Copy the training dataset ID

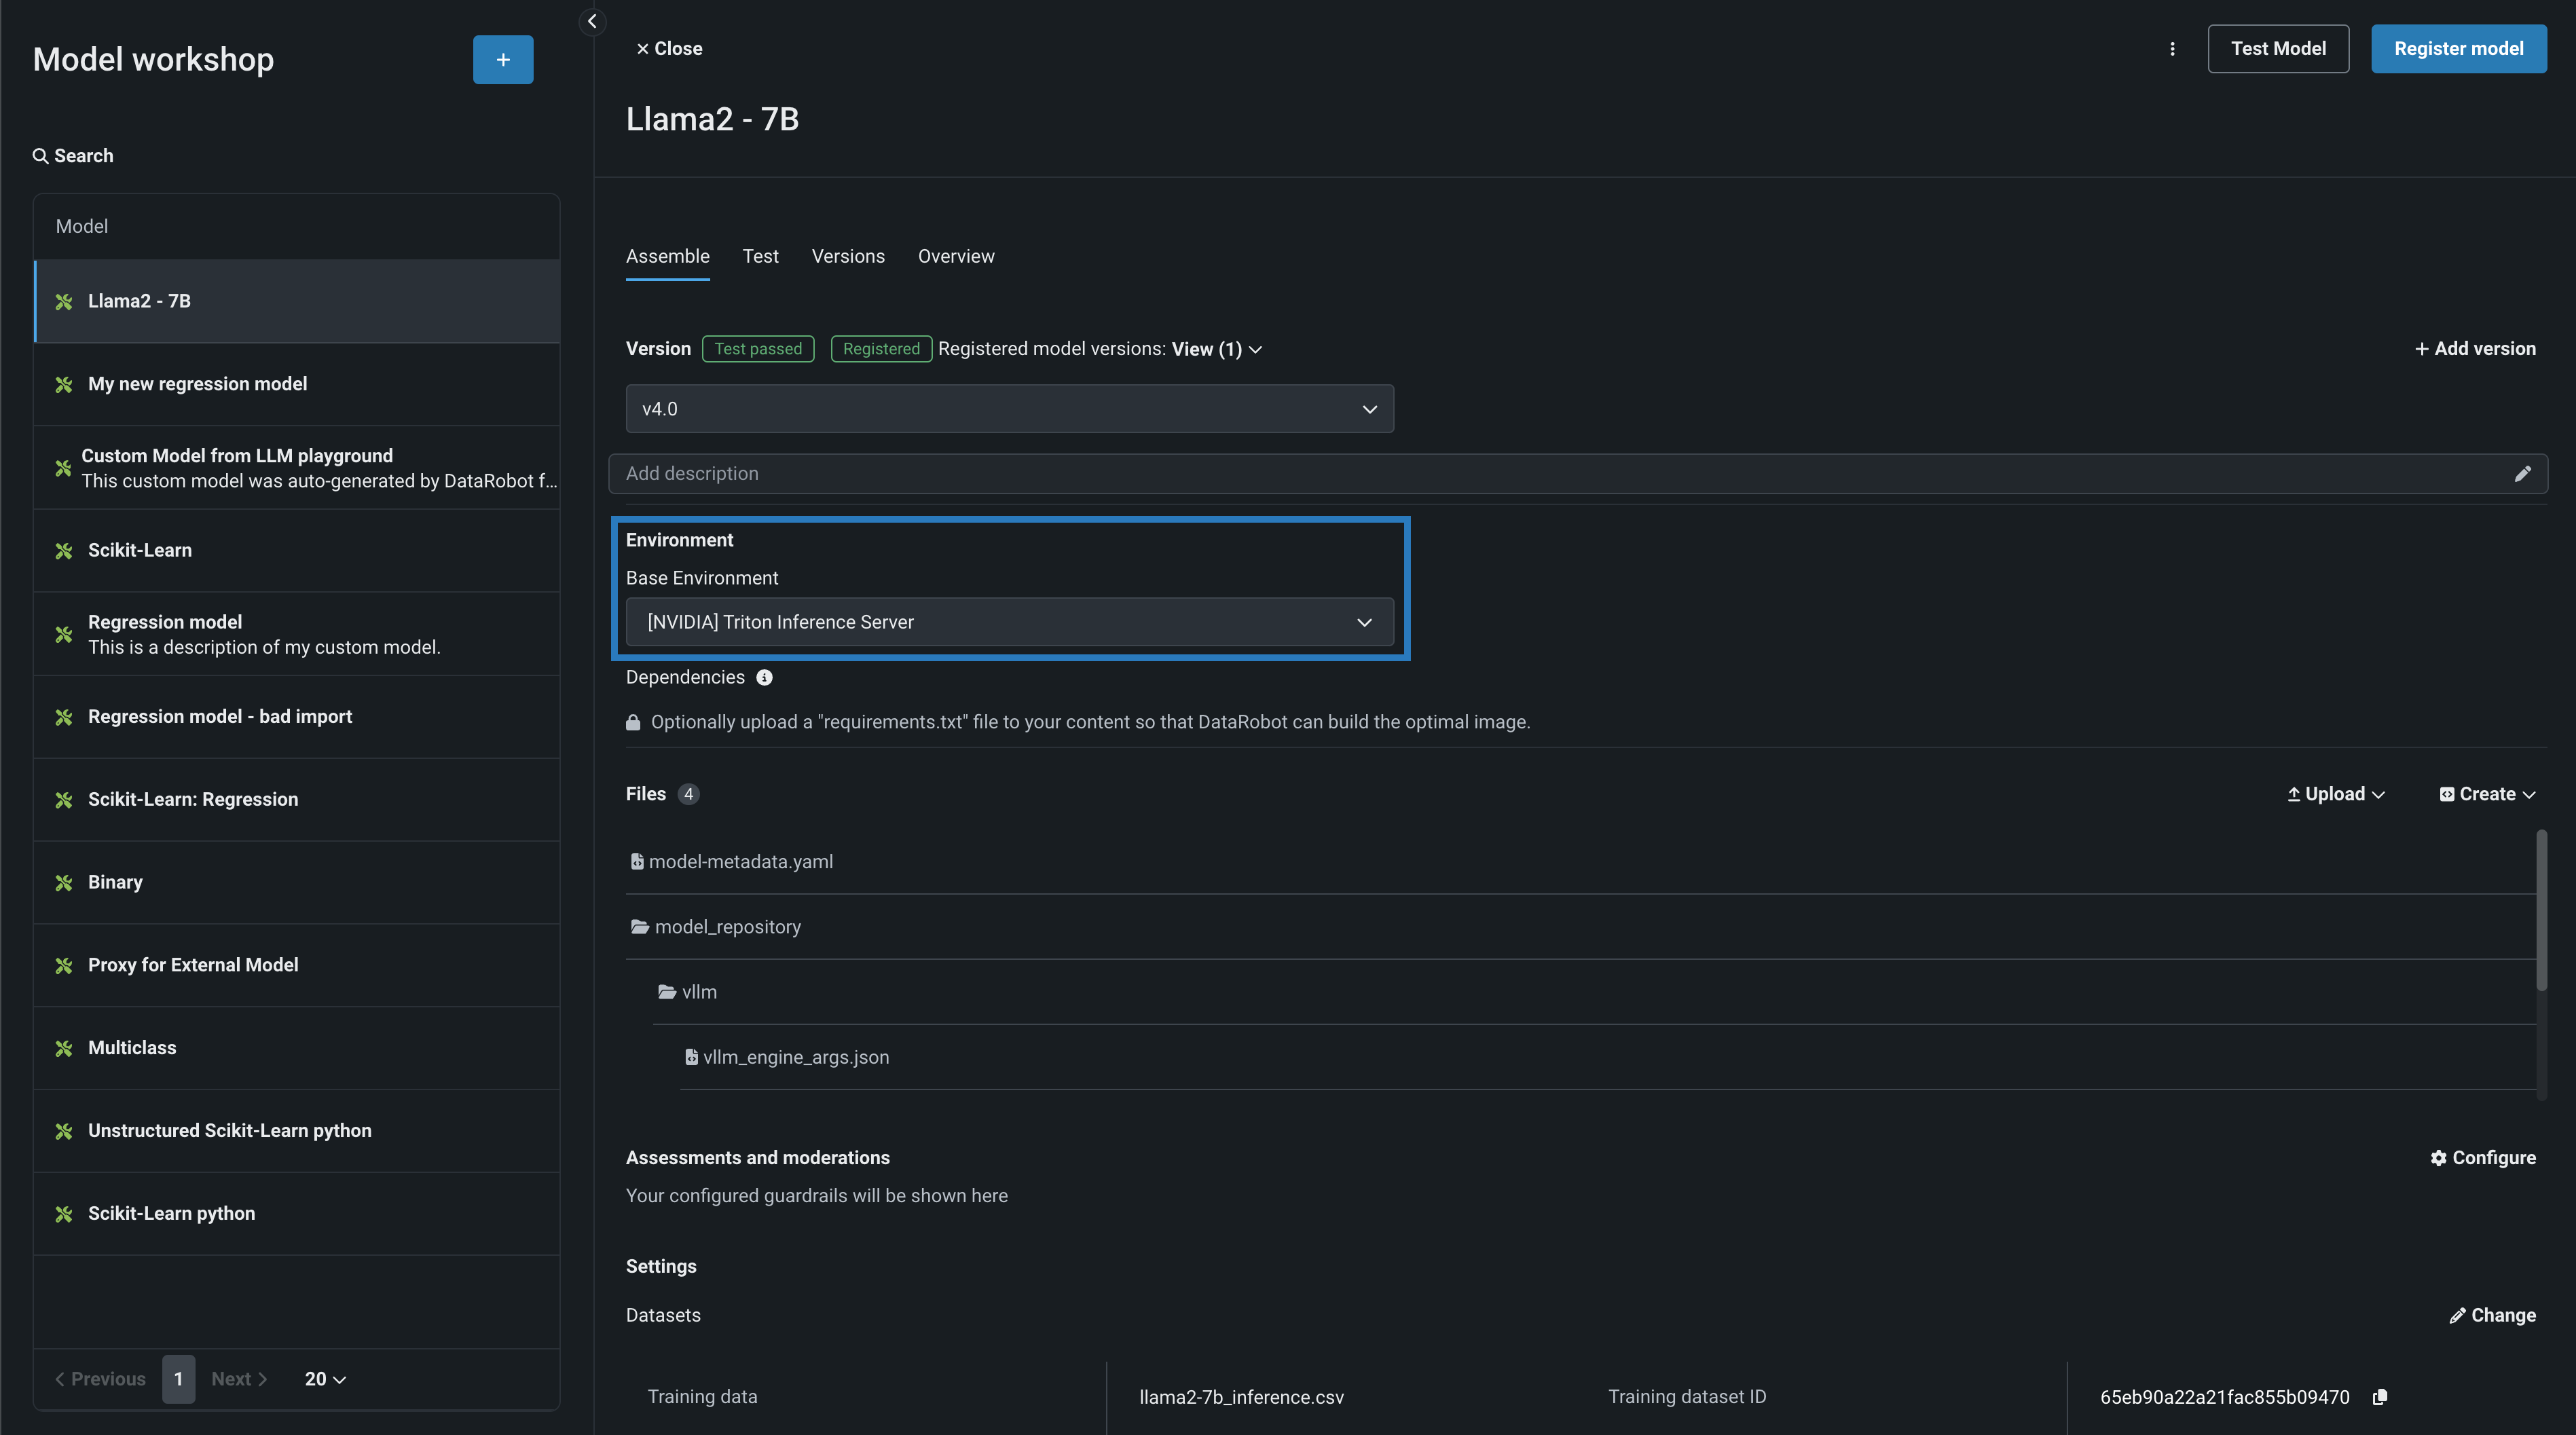2380,1397
